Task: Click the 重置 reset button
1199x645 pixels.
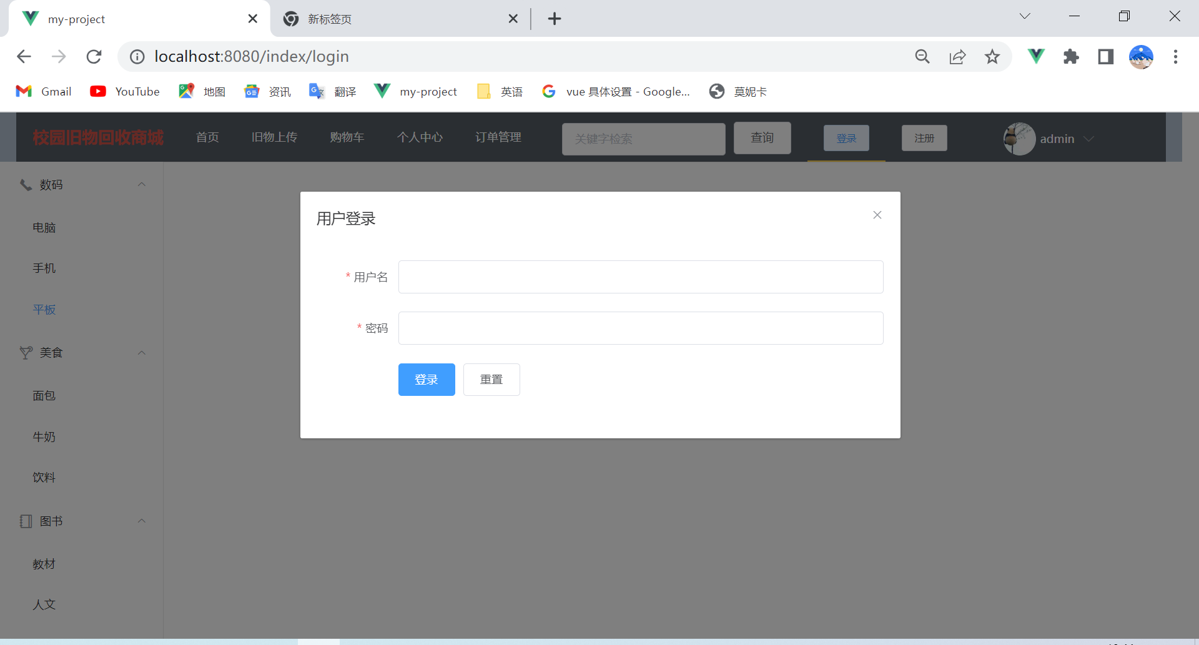Action: pos(491,379)
